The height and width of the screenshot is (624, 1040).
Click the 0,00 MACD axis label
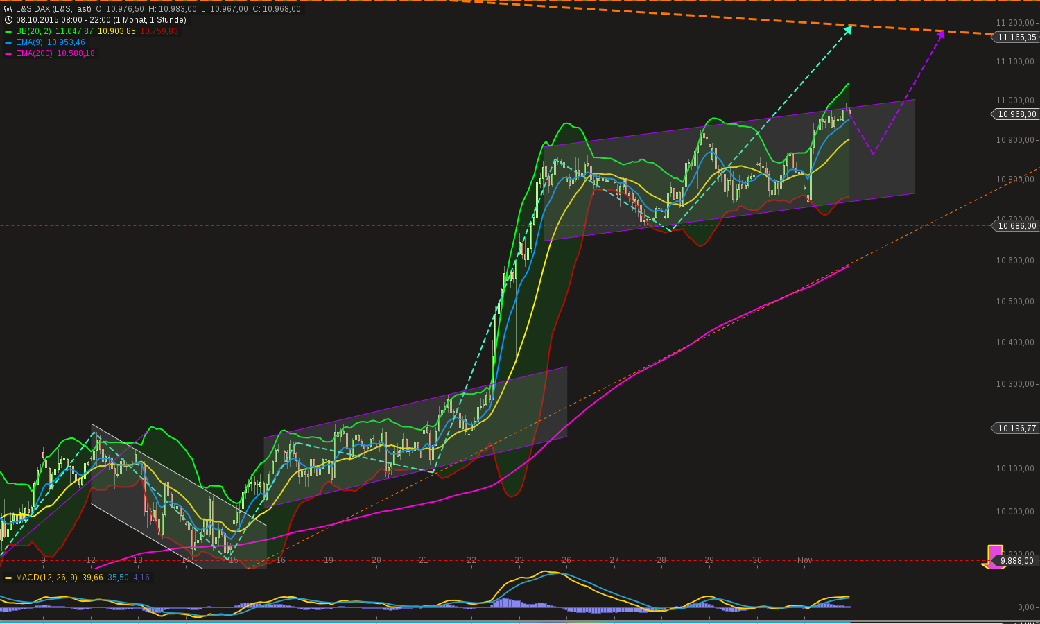click(x=1026, y=607)
